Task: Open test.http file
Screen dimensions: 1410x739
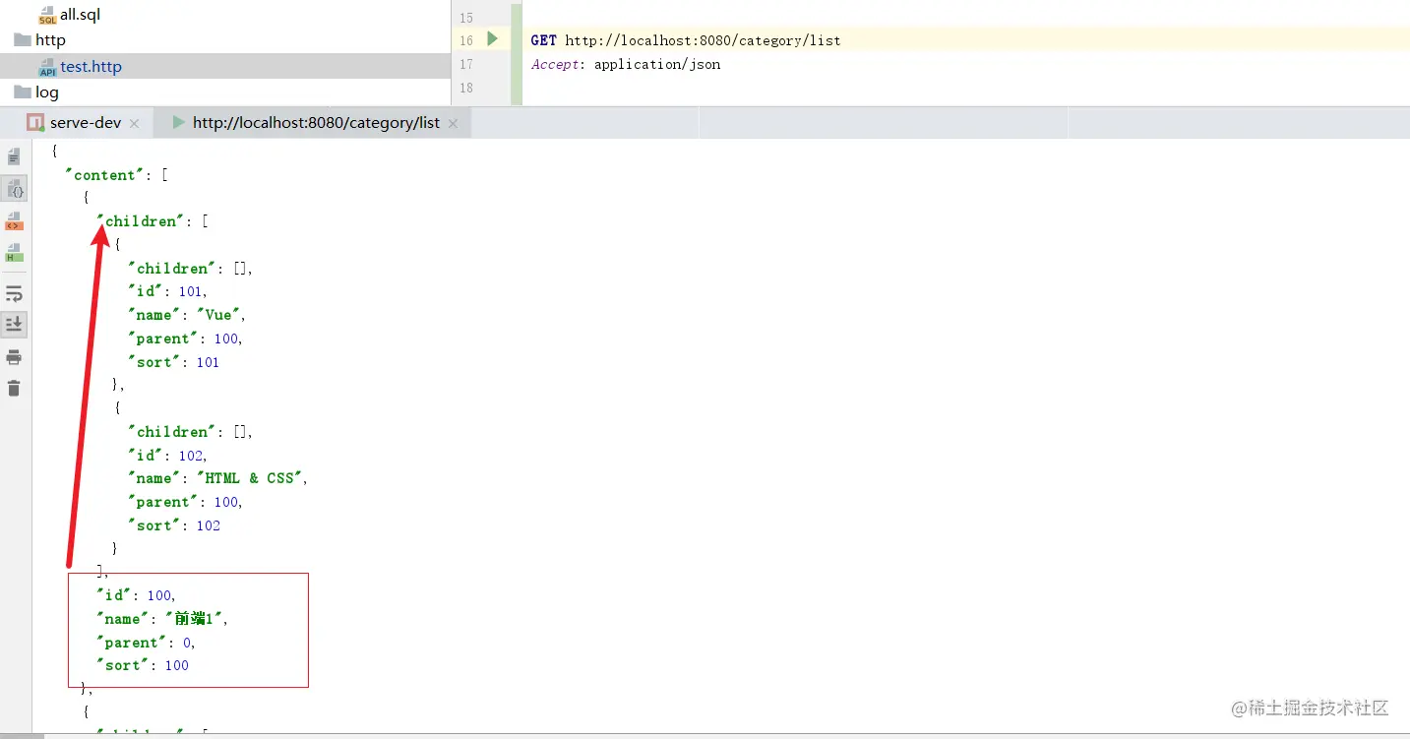Action: coord(91,67)
